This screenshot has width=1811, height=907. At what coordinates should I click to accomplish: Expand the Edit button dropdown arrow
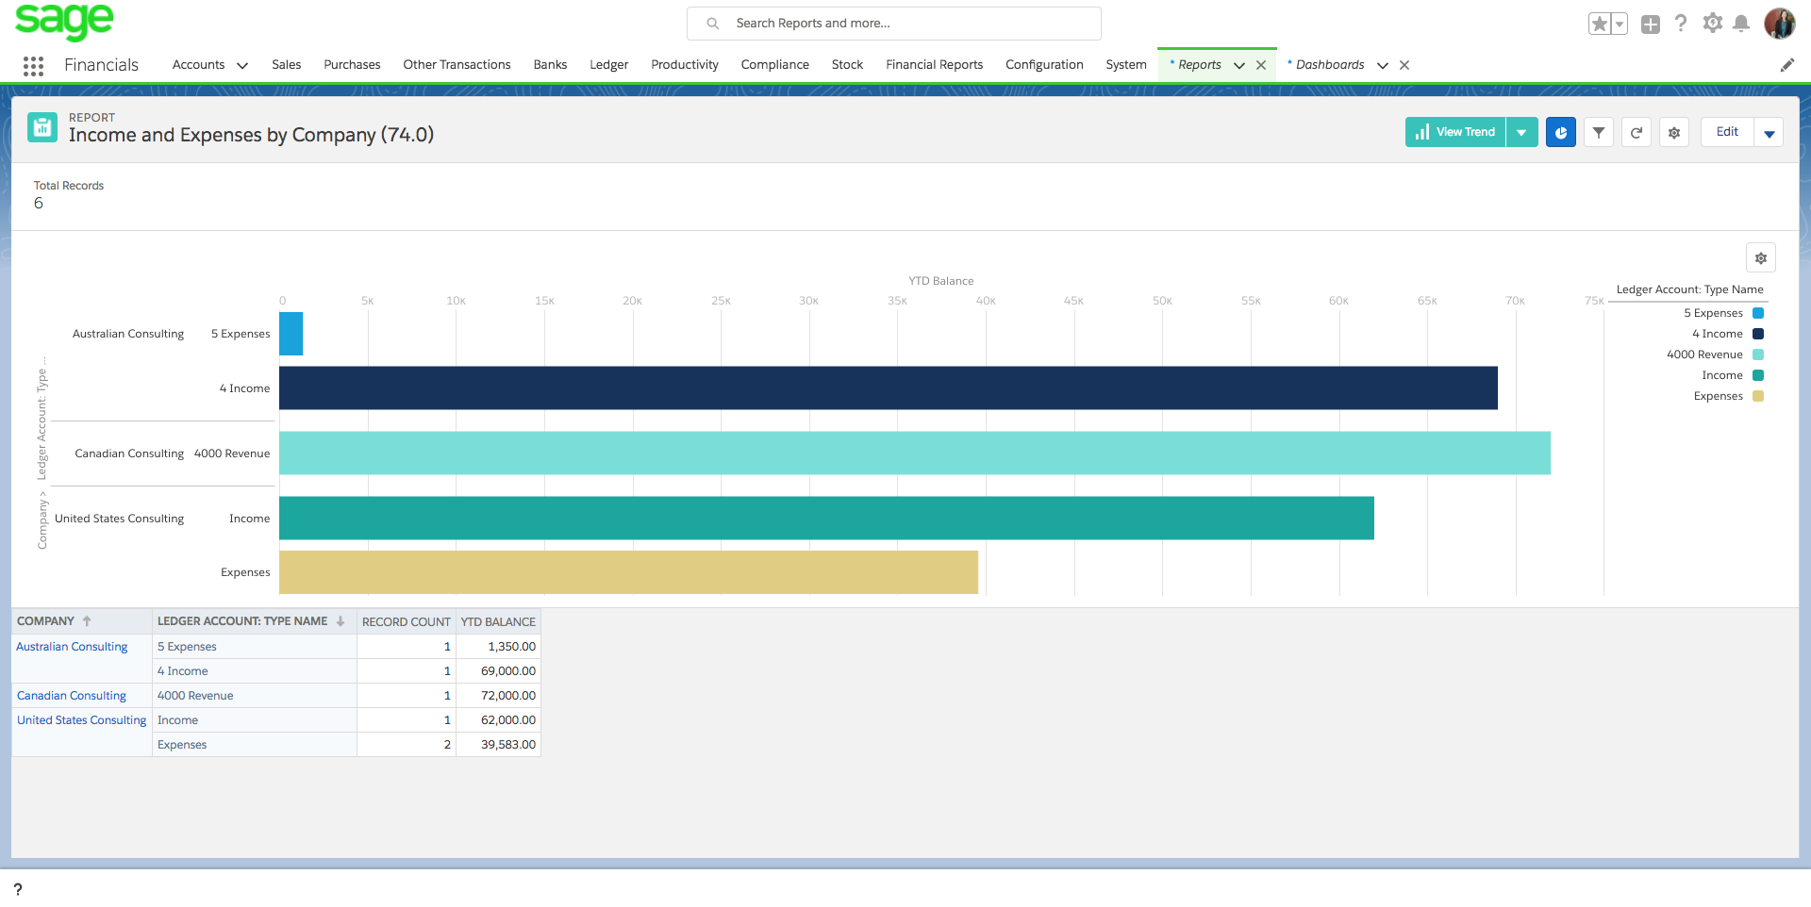[1769, 133]
